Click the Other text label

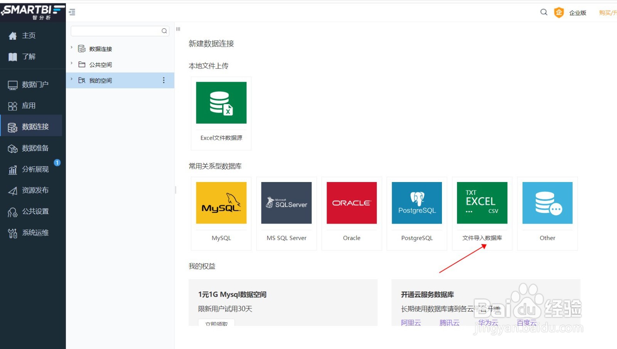pyautogui.click(x=548, y=238)
